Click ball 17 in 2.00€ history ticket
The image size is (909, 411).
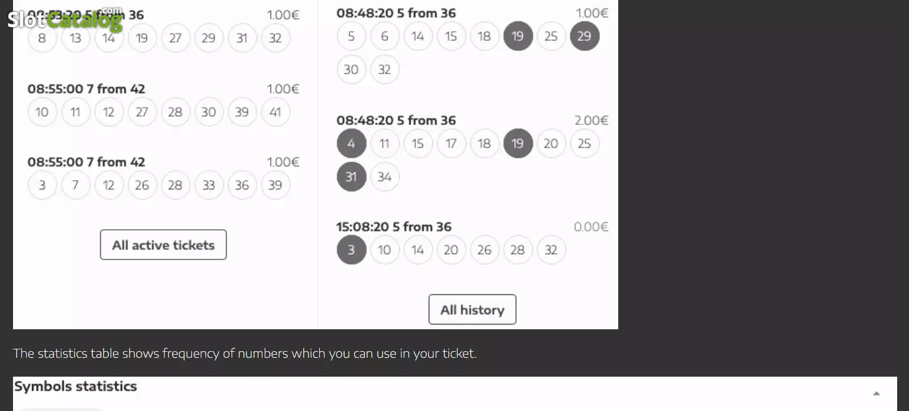pyautogui.click(x=451, y=143)
